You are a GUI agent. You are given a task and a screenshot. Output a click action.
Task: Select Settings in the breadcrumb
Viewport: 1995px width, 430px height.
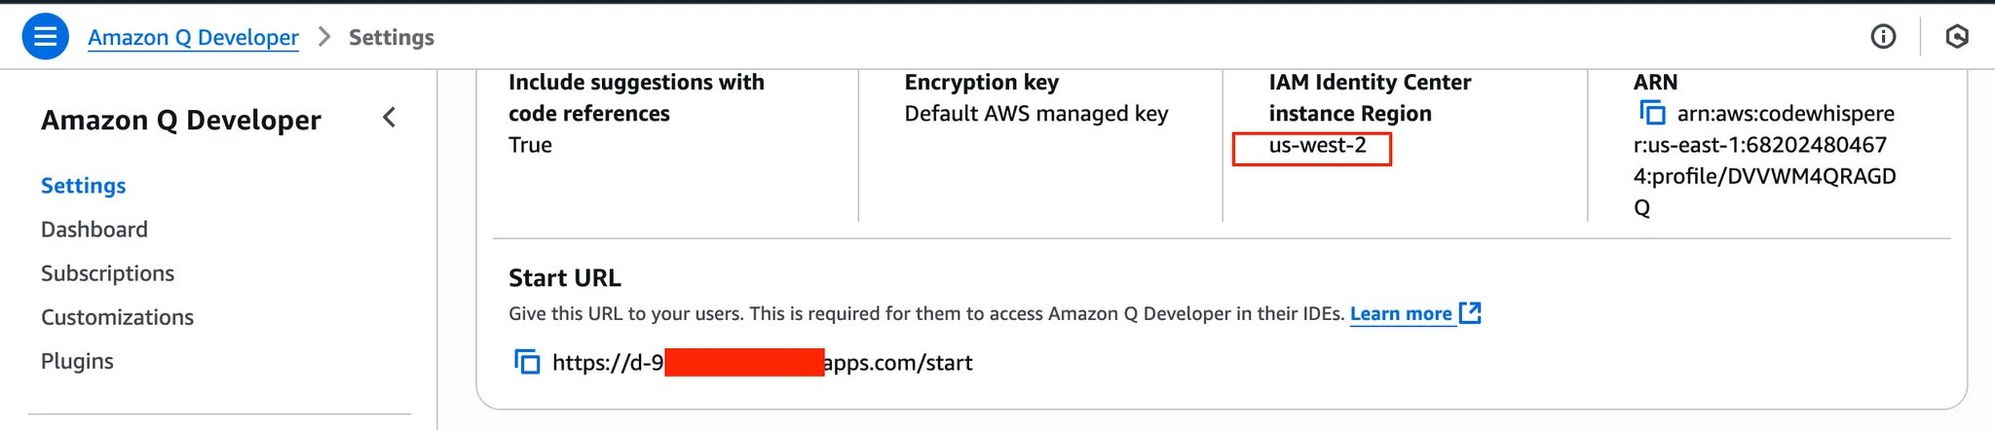point(392,37)
